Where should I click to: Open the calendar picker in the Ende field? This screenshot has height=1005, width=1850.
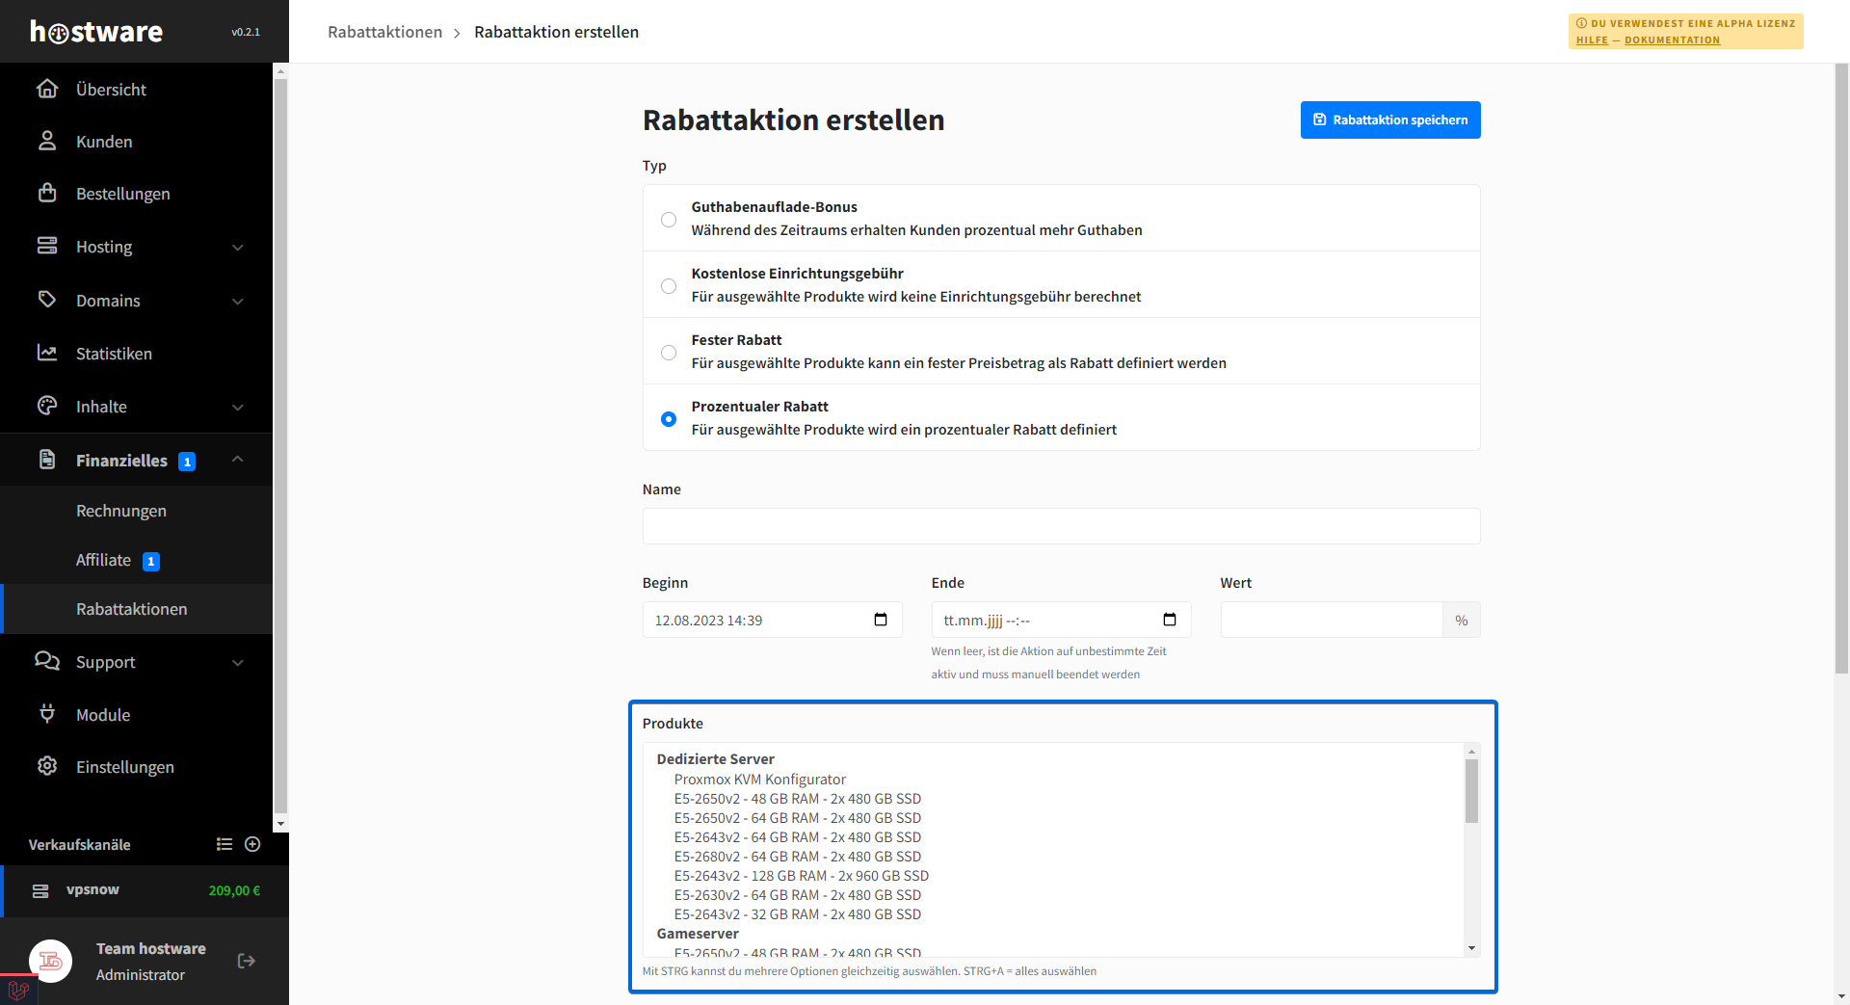1169,620
